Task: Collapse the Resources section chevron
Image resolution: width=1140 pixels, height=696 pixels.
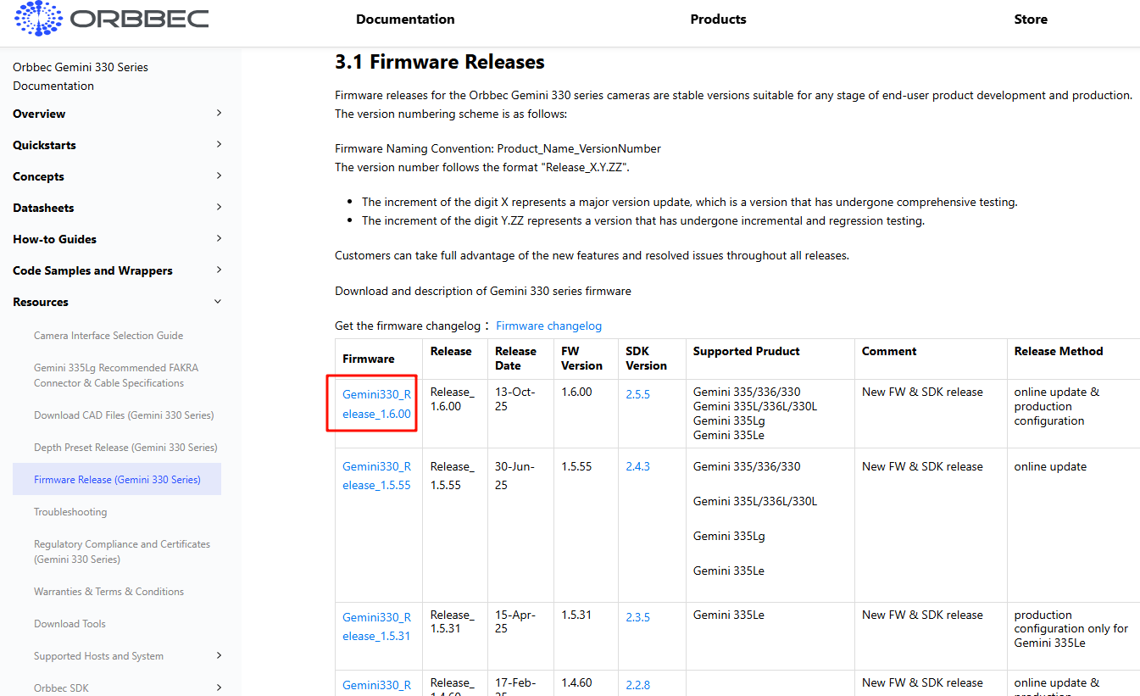Action: click(219, 302)
